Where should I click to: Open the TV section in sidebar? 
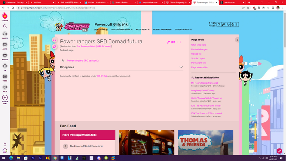coord(5,67)
